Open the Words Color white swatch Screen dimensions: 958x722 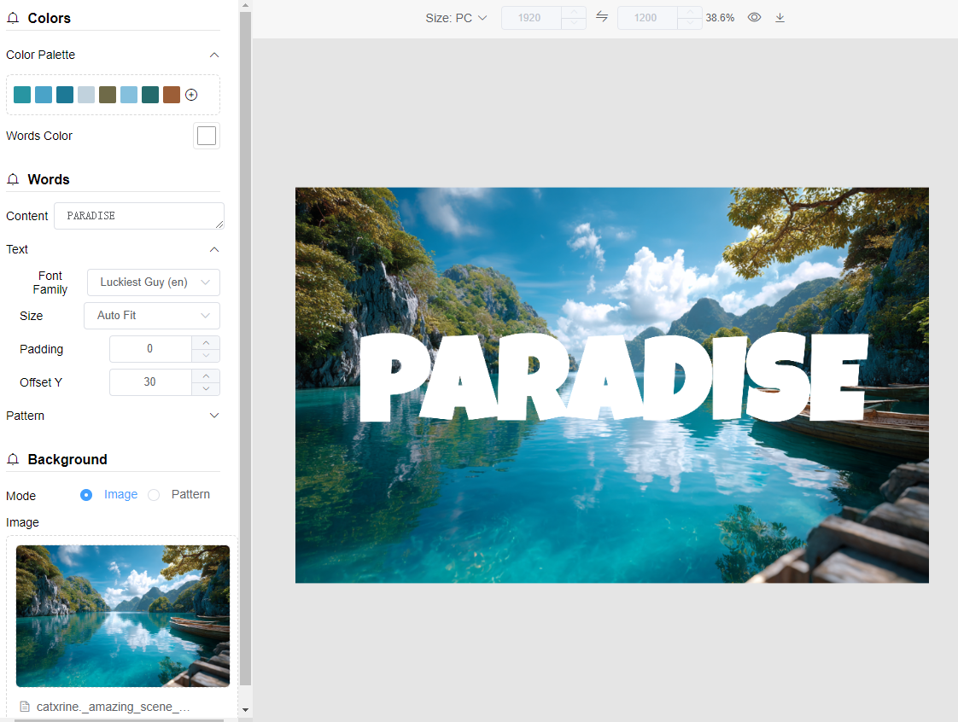tap(207, 136)
